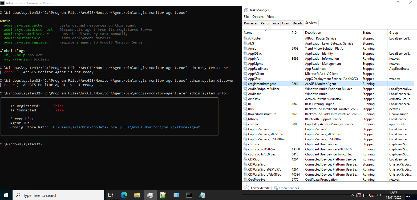
Task: Select the BFE service name
Action: tap(251, 104)
